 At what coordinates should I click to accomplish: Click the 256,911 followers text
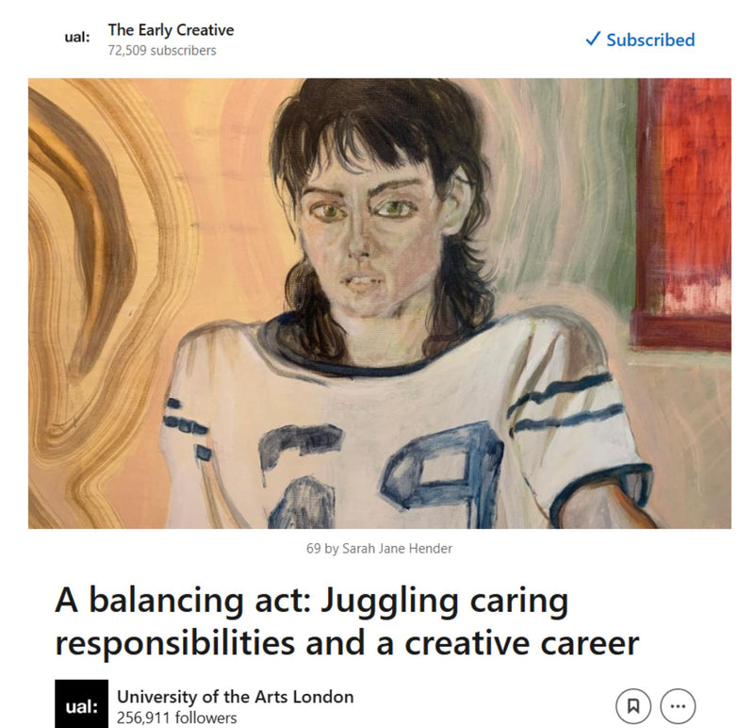[x=176, y=718]
